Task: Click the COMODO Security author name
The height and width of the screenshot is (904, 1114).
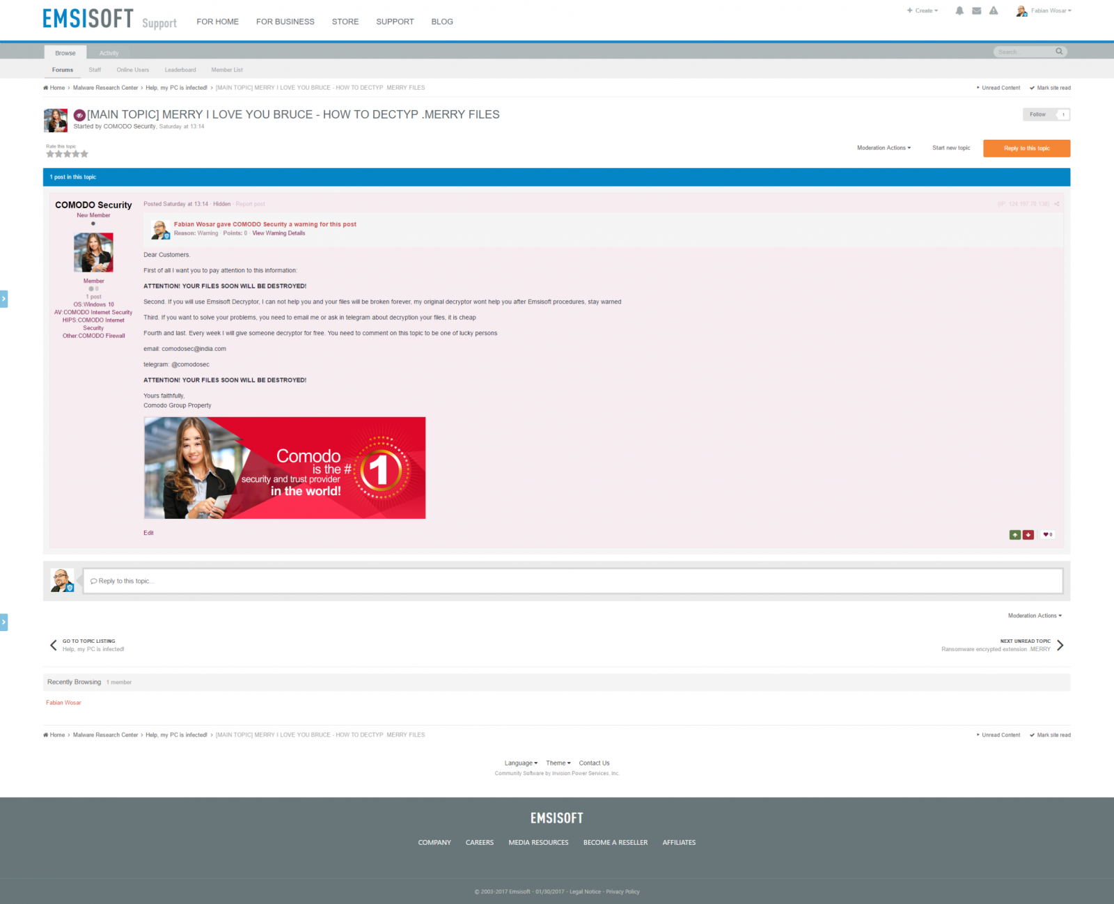Action: pyautogui.click(x=93, y=205)
